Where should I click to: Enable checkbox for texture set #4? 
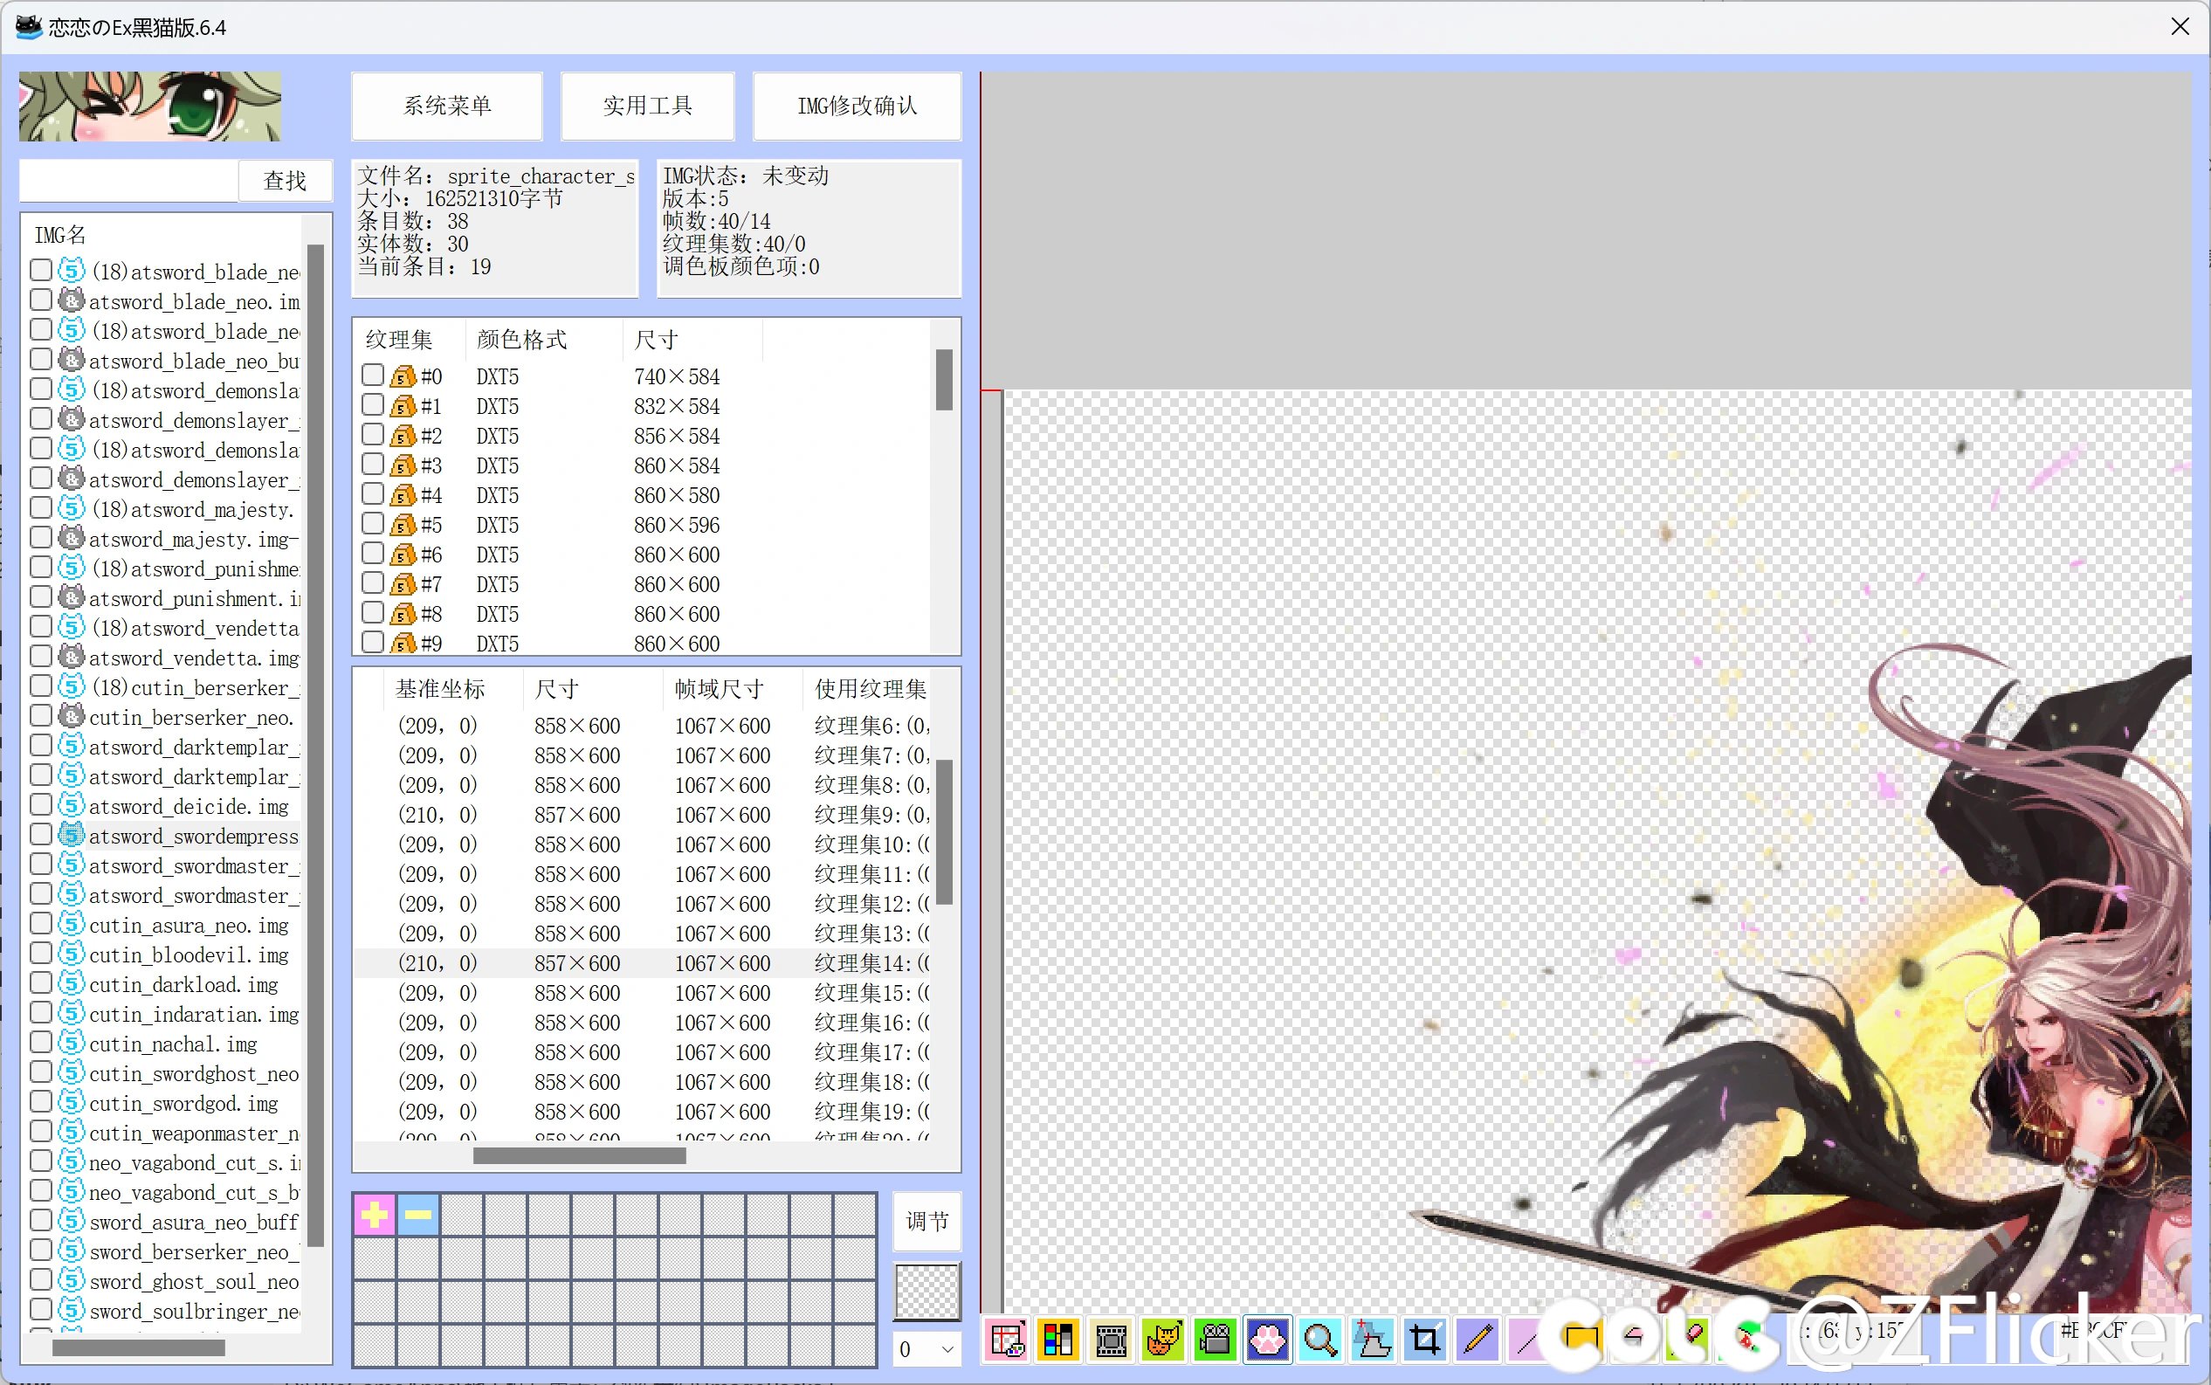tap(372, 493)
